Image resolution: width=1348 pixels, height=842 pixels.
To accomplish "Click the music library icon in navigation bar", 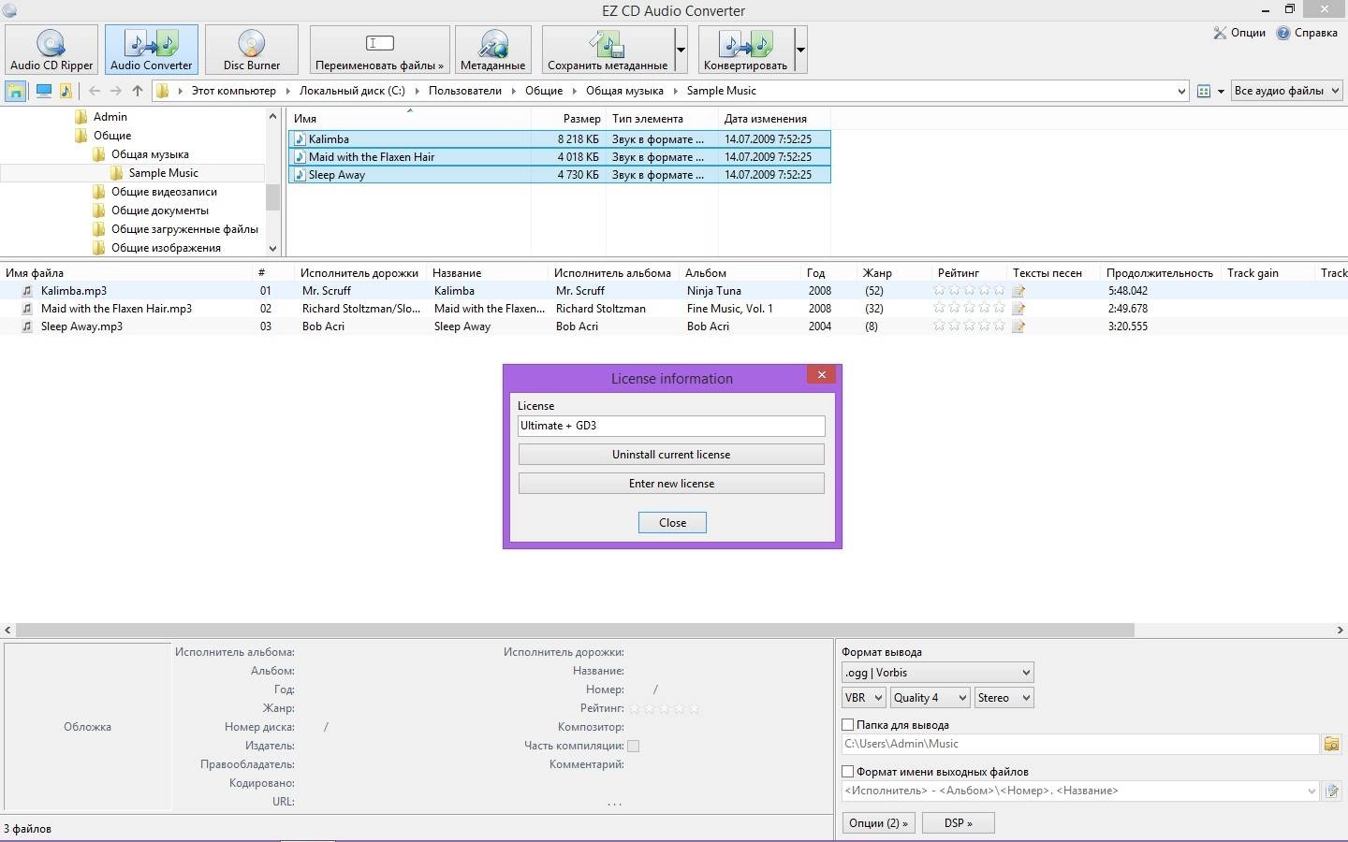I will [x=66, y=91].
